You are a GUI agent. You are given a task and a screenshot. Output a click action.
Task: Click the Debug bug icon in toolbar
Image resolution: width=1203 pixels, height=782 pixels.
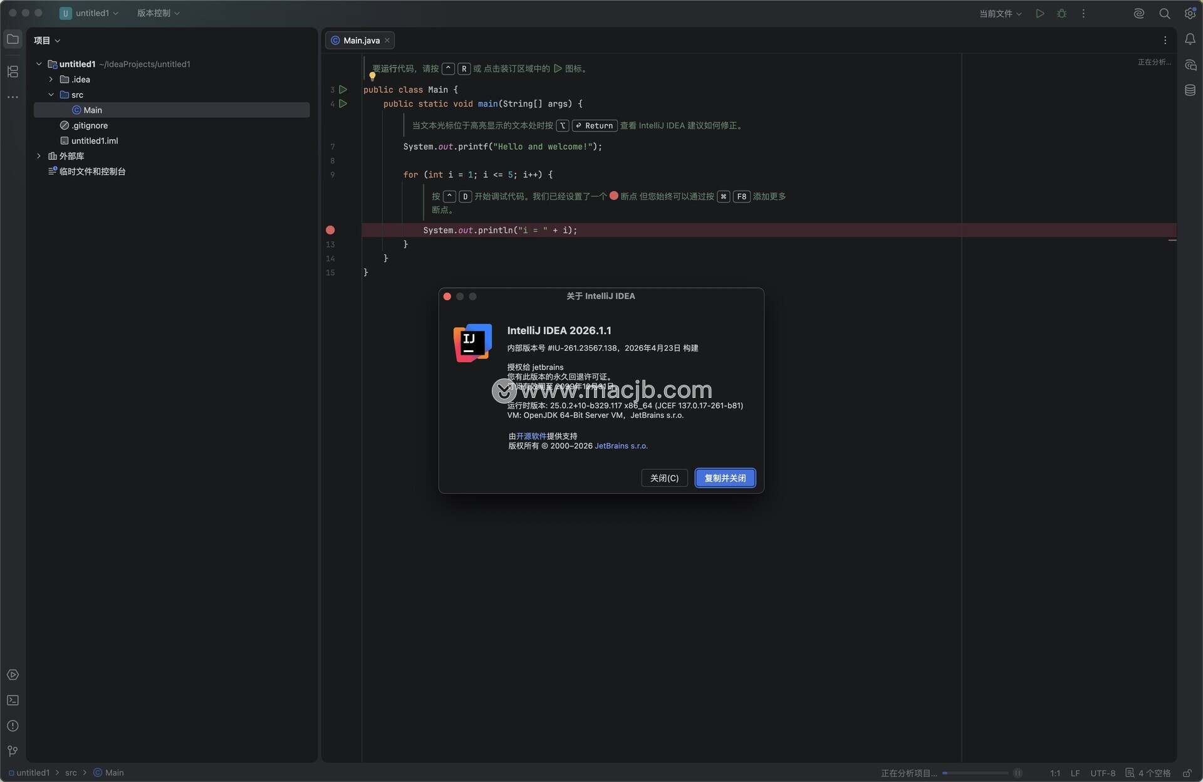pyautogui.click(x=1061, y=13)
